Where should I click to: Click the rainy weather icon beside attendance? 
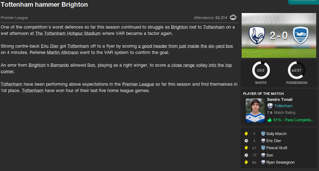tap(233, 18)
